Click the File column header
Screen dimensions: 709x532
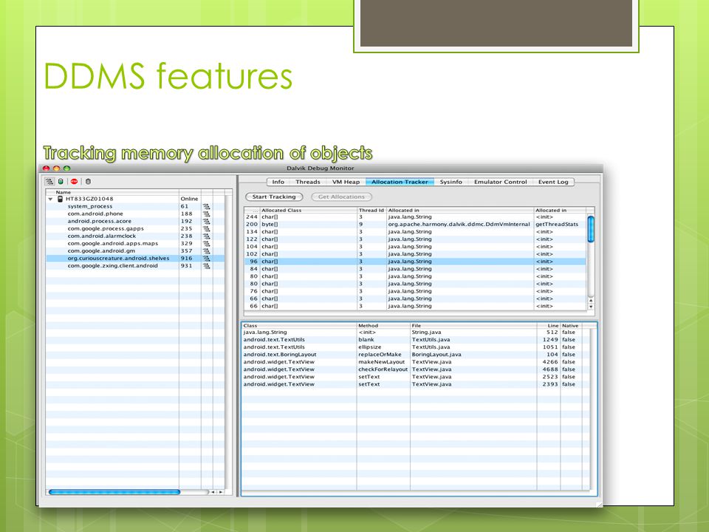click(x=473, y=326)
